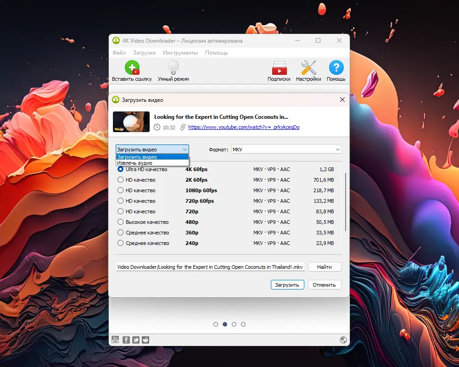
Task: Click the 4K Video Downloader app logo
Action: 116,41
